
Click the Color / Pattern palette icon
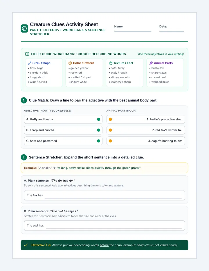pos(70,63)
